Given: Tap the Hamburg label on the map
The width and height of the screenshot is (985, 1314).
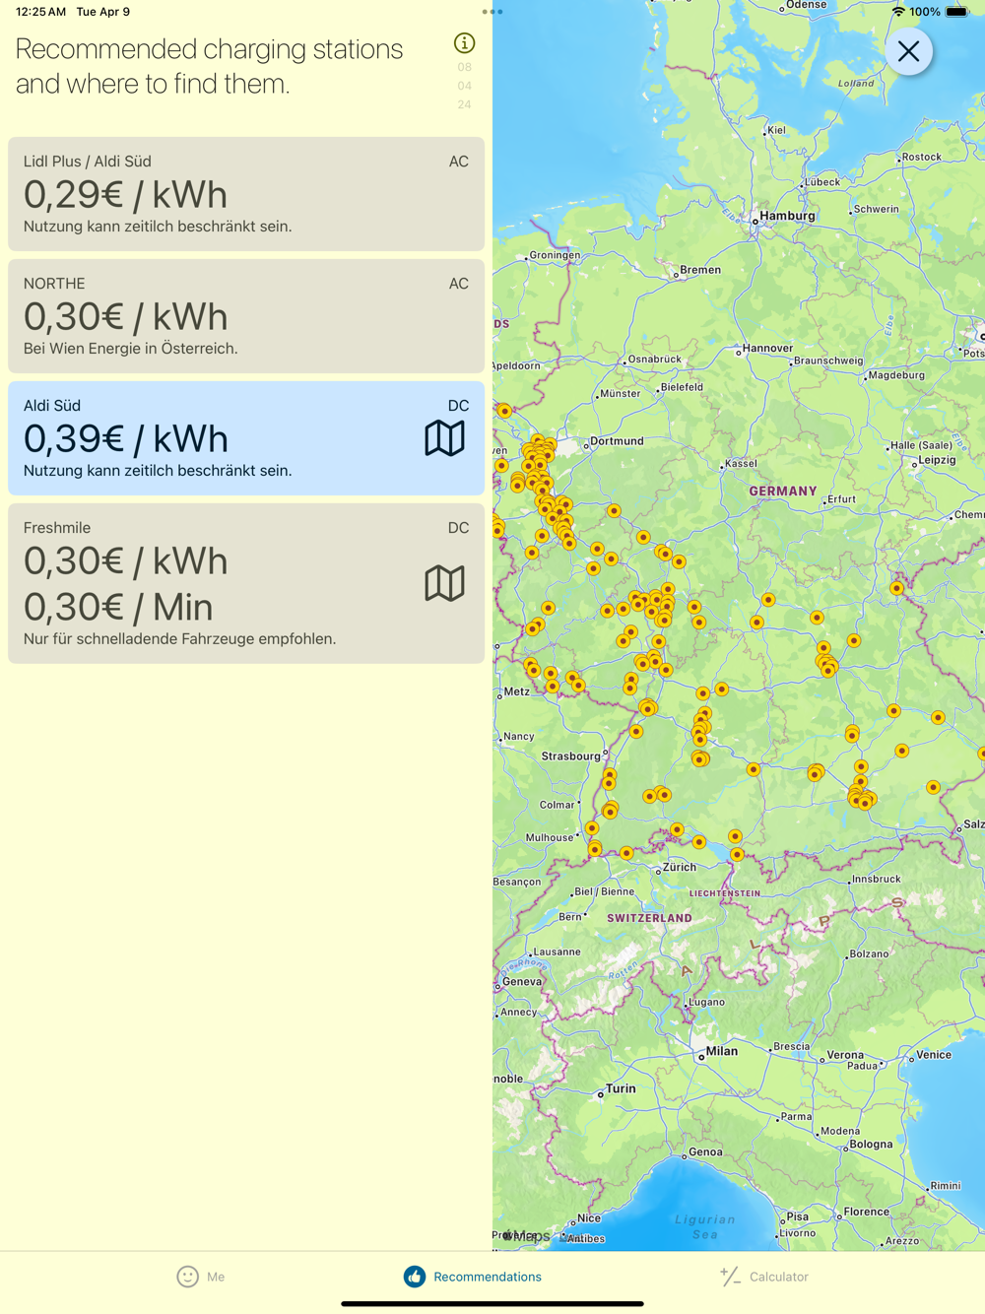Looking at the screenshot, I should (787, 216).
